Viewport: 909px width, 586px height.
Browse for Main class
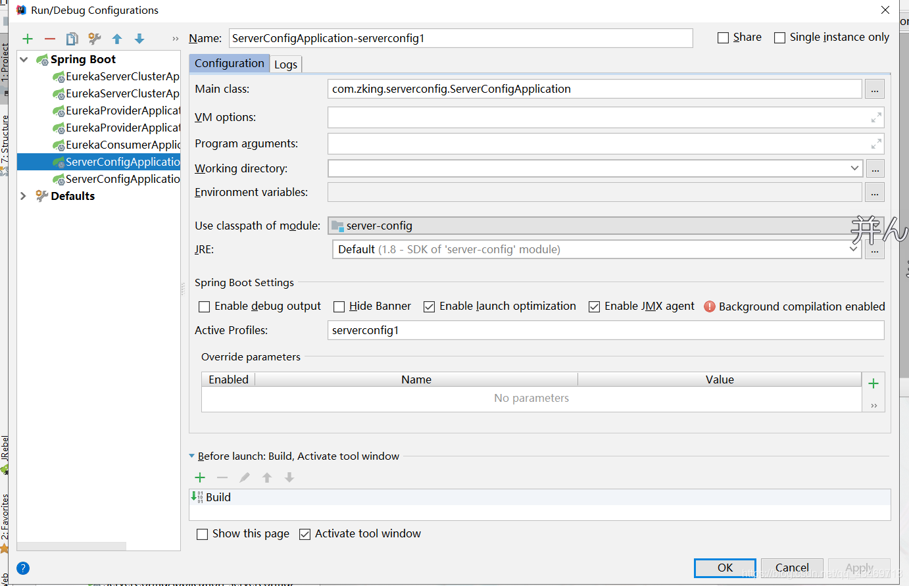click(x=875, y=89)
